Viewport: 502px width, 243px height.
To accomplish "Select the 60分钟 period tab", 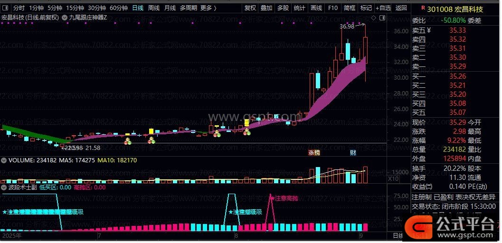I will click(x=119, y=8).
